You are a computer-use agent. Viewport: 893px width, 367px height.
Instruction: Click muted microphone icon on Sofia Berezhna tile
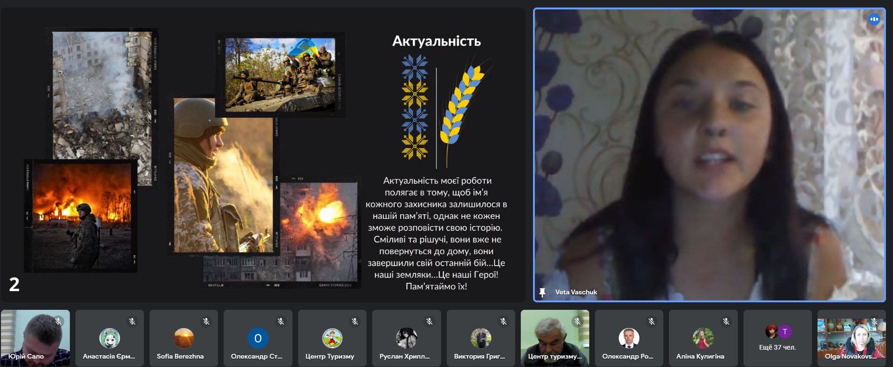point(206,322)
